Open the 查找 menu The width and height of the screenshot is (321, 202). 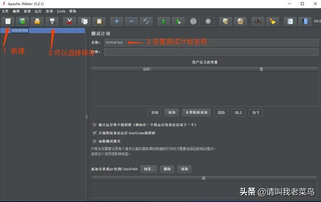[x=27, y=11]
